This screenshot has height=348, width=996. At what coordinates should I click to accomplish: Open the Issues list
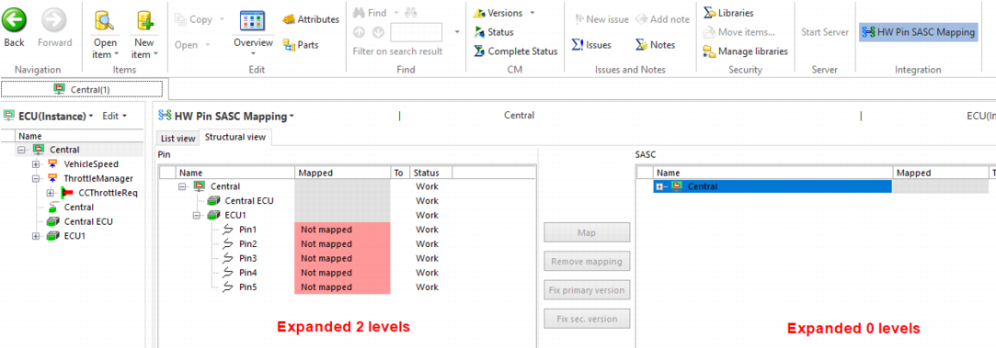(591, 45)
